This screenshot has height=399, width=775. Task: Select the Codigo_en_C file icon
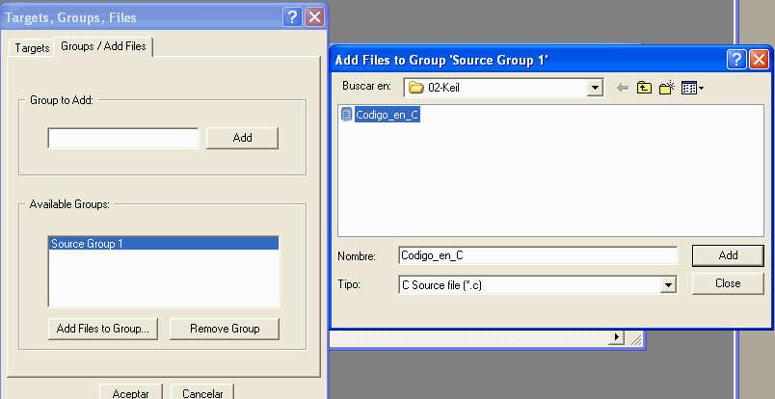347,116
